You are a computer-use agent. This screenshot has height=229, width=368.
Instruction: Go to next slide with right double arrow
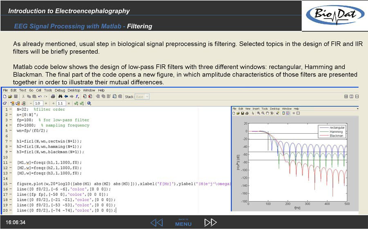pyautogui.click(x=211, y=222)
